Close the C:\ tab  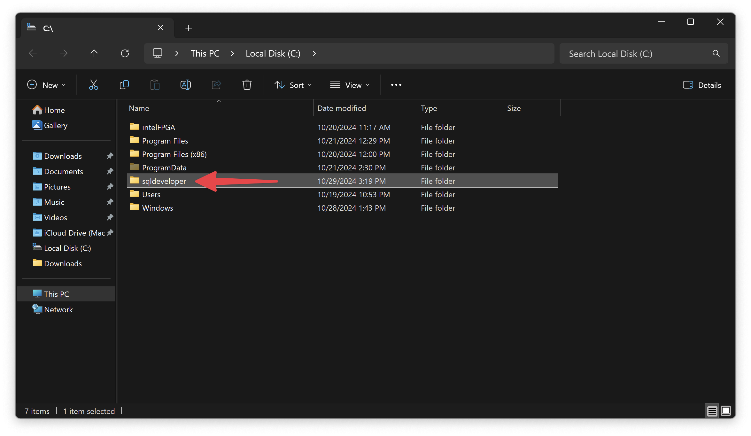pos(160,28)
